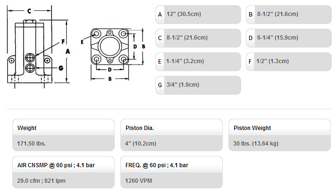Click dimension C spec box

point(198,38)
